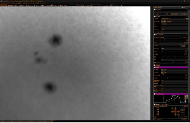Open the Capture menu
190x123 pixels.
click(14, 3)
